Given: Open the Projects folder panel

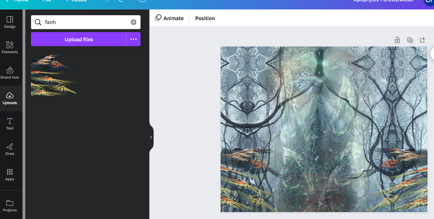Looking at the screenshot, I should pos(10,205).
